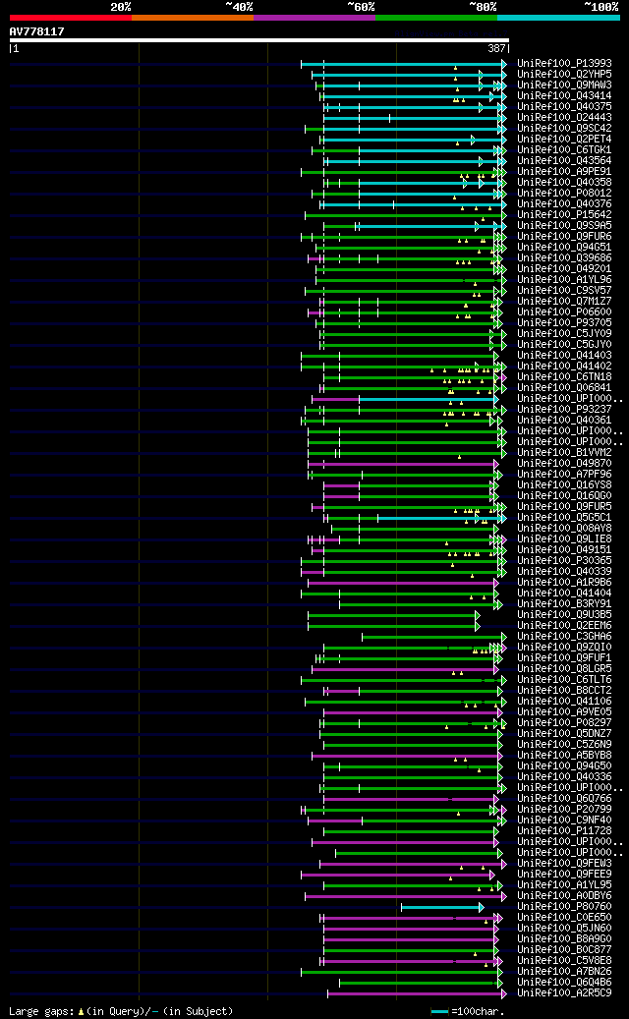Select the UniRef100_Q39686 hit label
Viewport: 629px width, 1019px height.
coord(565,258)
